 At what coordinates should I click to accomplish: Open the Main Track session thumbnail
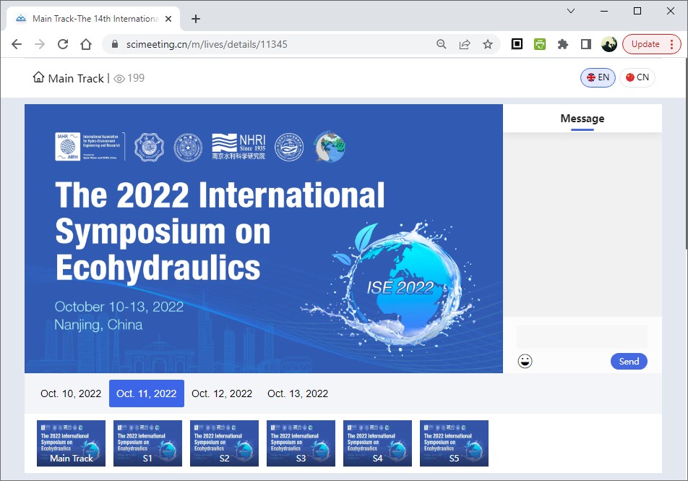[71, 443]
